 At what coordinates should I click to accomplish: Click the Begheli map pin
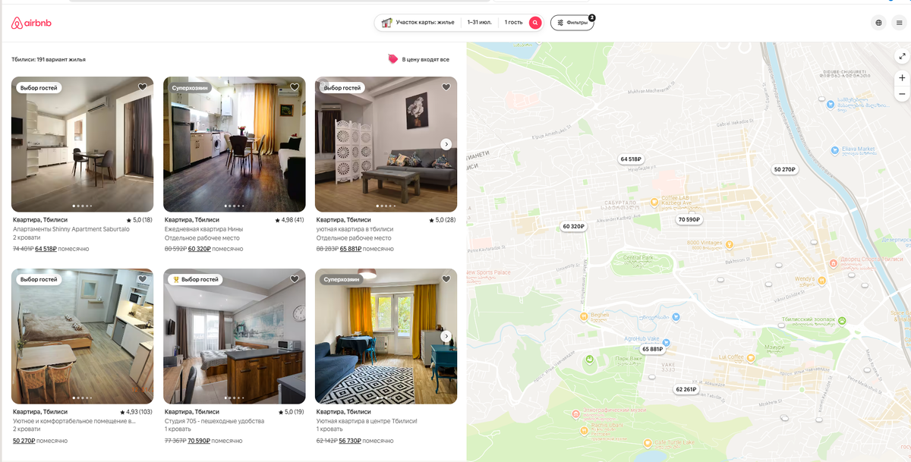(583, 315)
